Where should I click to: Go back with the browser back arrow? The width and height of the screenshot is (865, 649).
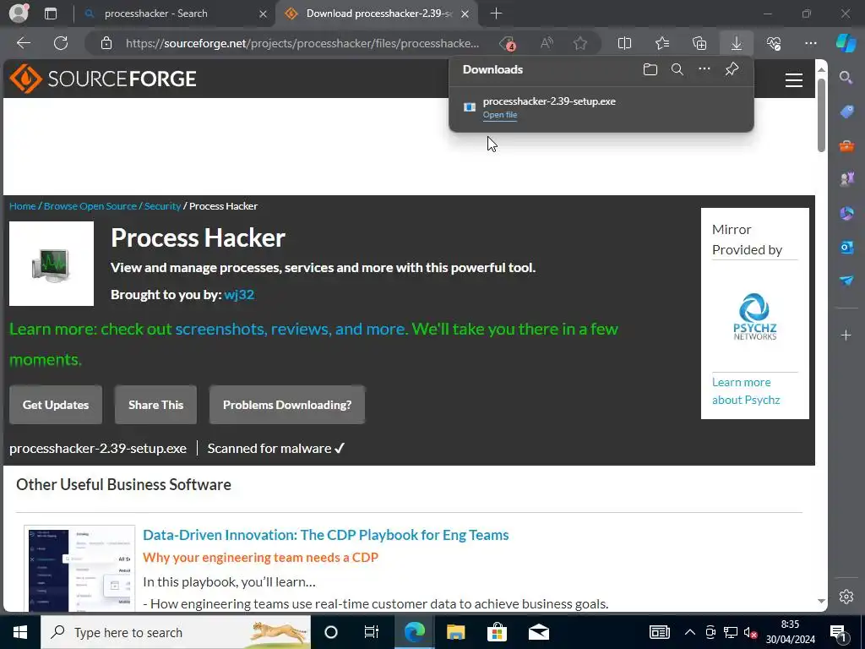coord(23,43)
